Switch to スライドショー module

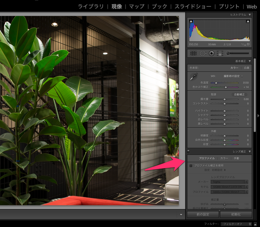click(193, 6)
